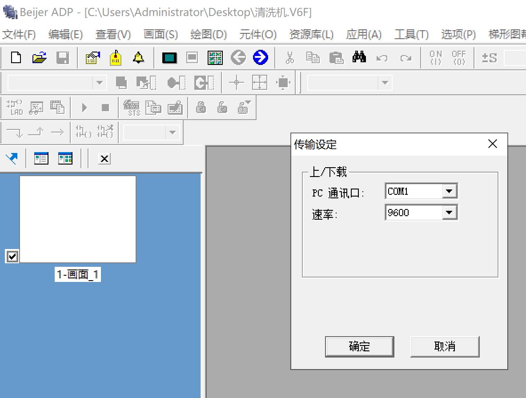Click the scissors cut icon
The image size is (526, 398).
click(290, 57)
